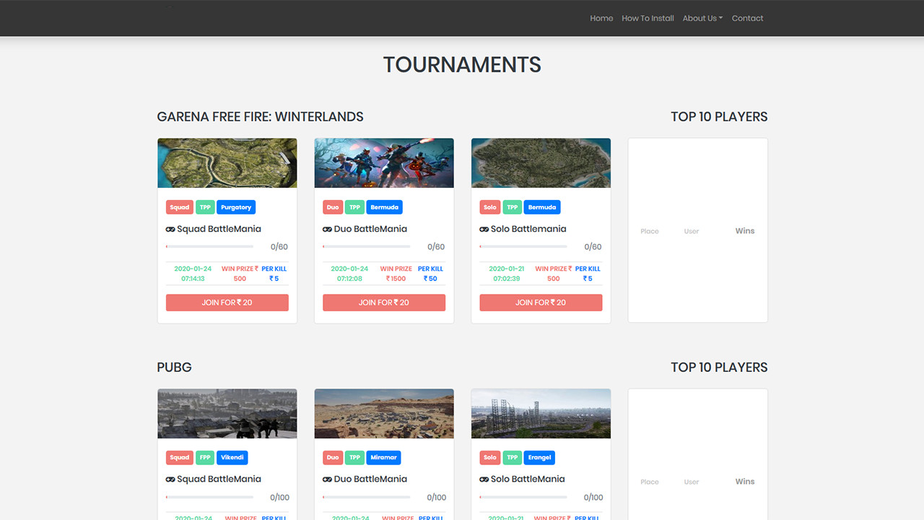This screenshot has height=520, width=924.
Task: Click date 2020-01-21 07:02:39
Action: point(507,274)
